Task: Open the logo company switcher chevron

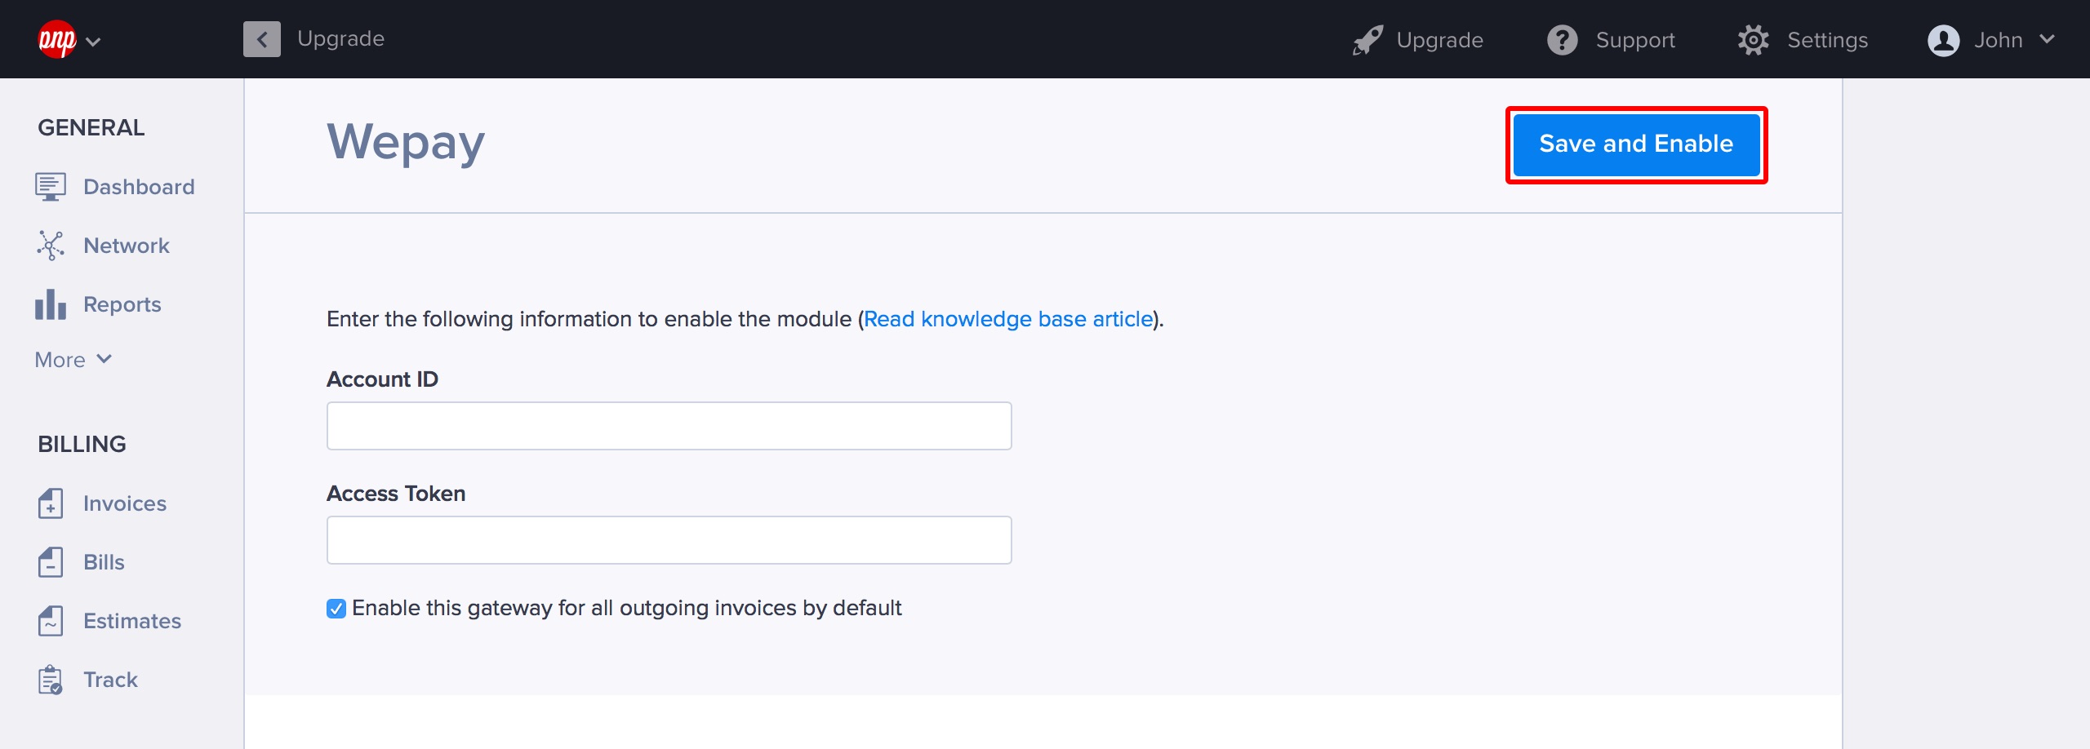Action: [x=94, y=42]
